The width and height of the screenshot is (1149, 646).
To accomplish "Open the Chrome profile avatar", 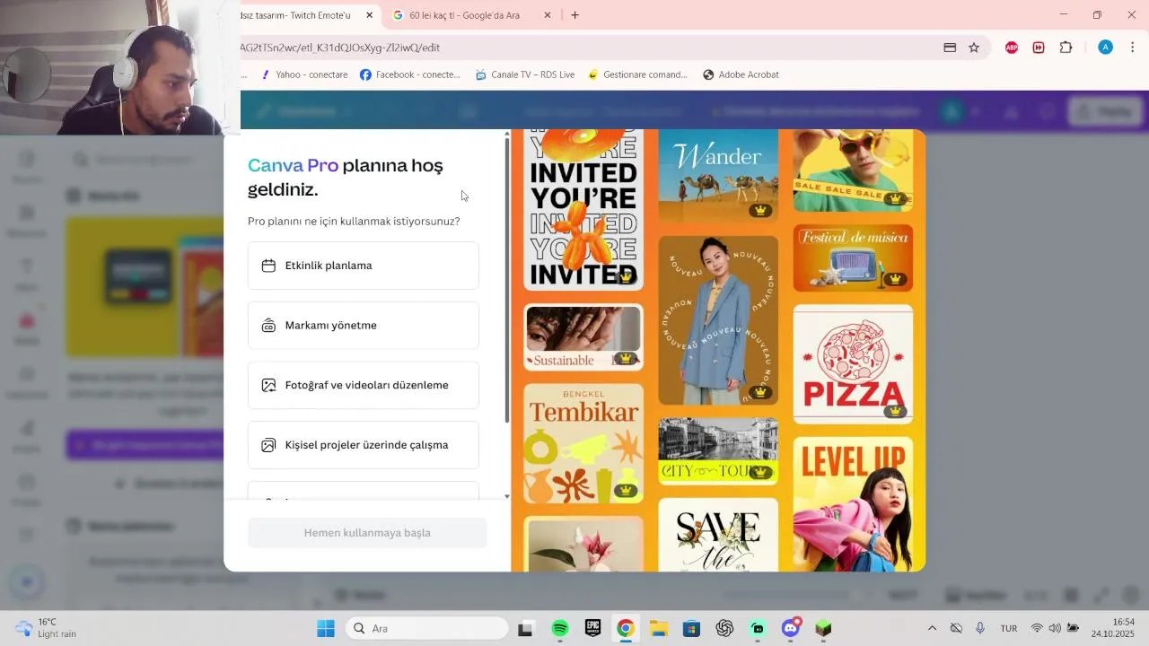I will pos(1106,48).
